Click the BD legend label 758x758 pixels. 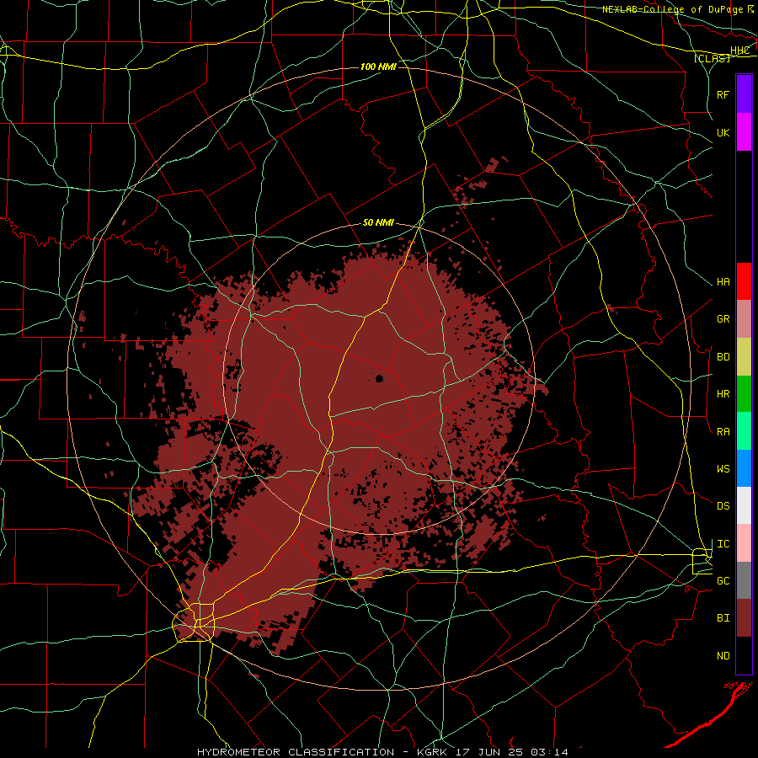[723, 357]
